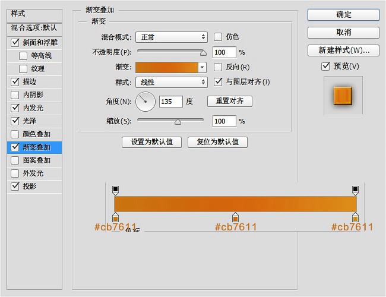Click the 缩放 slider handle
The image size is (386, 297).
pyautogui.click(x=178, y=122)
